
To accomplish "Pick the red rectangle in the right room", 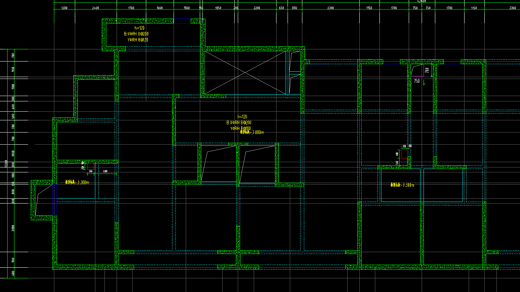I will [405, 154].
